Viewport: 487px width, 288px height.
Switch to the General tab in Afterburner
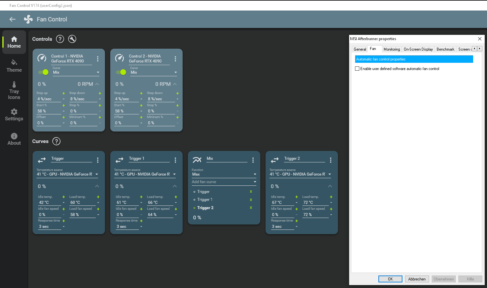(x=360, y=49)
